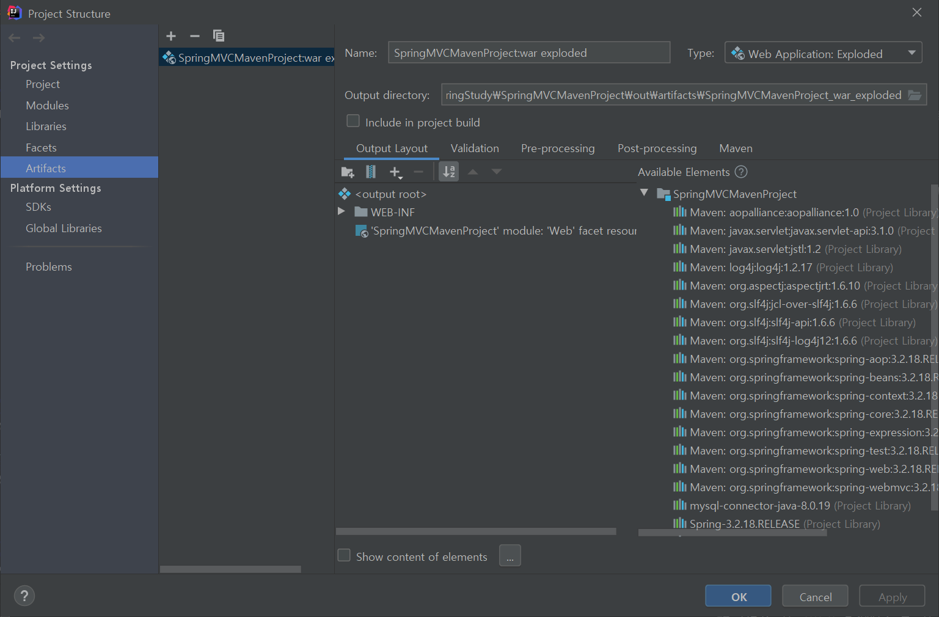Click the ellipsis button beside Show content
The image size is (939, 617).
510,555
